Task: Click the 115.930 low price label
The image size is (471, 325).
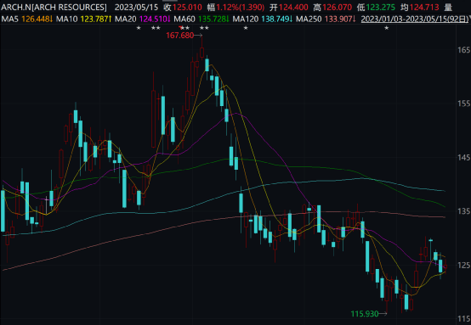Action: pyautogui.click(x=365, y=314)
